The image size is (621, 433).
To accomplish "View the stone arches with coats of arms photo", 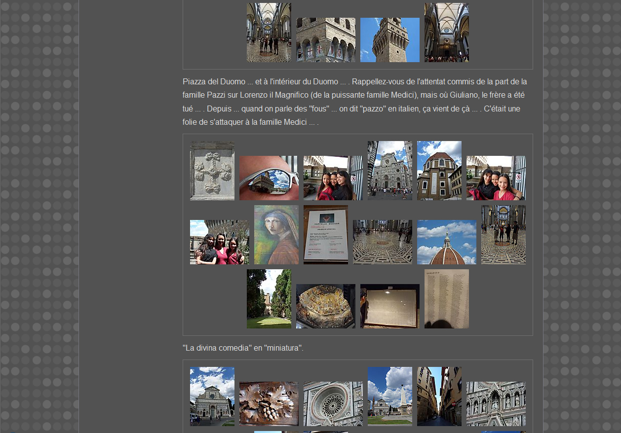I will (x=325, y=40).
